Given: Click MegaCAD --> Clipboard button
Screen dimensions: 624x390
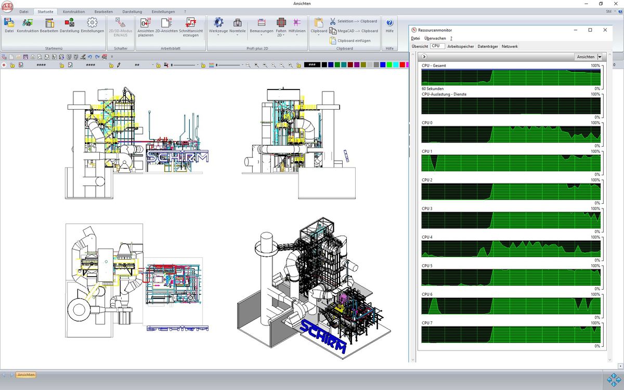Looking at the screenshot, I should click(x=354, y=31).
